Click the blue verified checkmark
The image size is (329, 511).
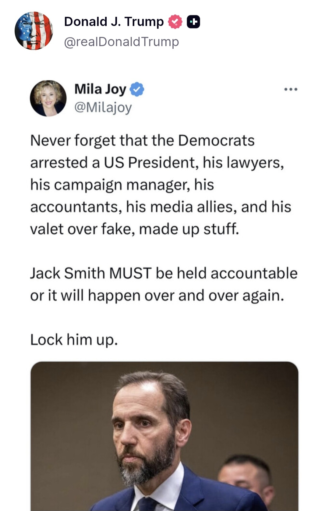[x=137, y=89]
